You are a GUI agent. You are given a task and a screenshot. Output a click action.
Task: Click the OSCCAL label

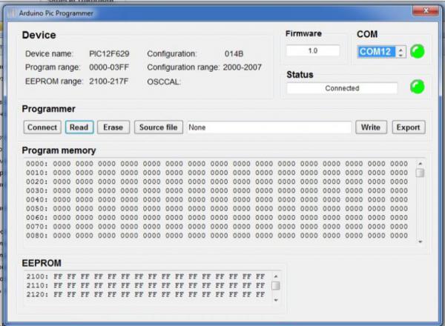[x=164, y=82]
